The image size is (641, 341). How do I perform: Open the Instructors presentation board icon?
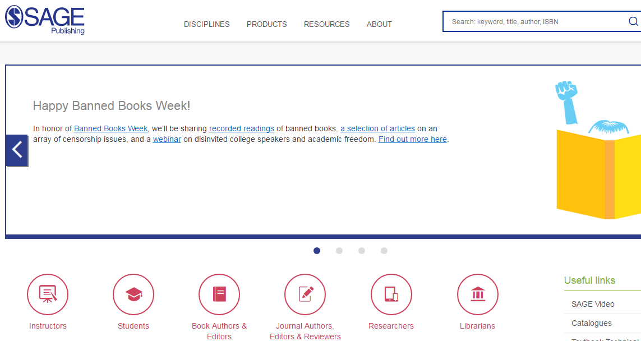48,294
